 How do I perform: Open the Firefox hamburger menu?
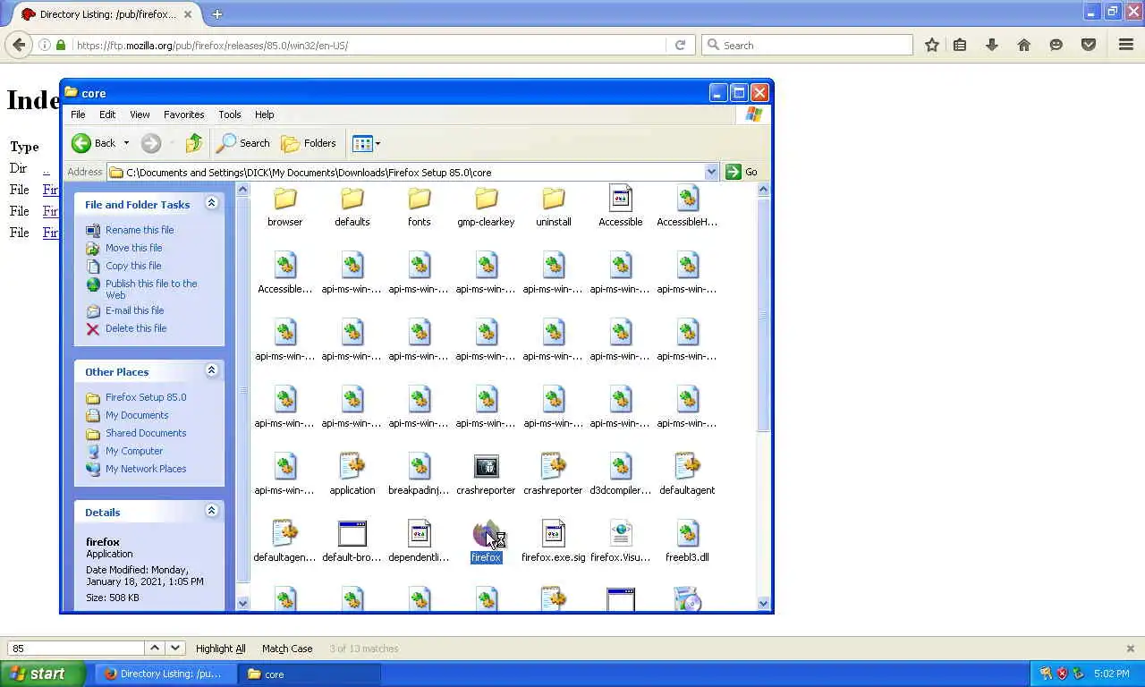point(1125,45)
